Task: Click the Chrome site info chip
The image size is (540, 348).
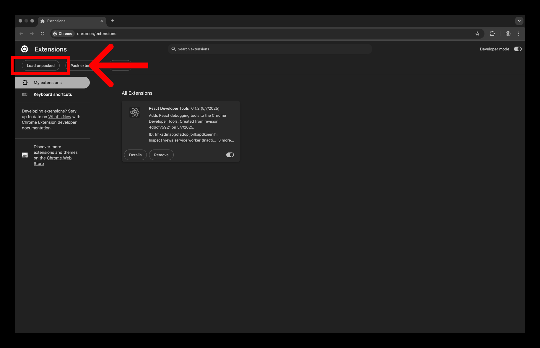Action: [63, 34]
